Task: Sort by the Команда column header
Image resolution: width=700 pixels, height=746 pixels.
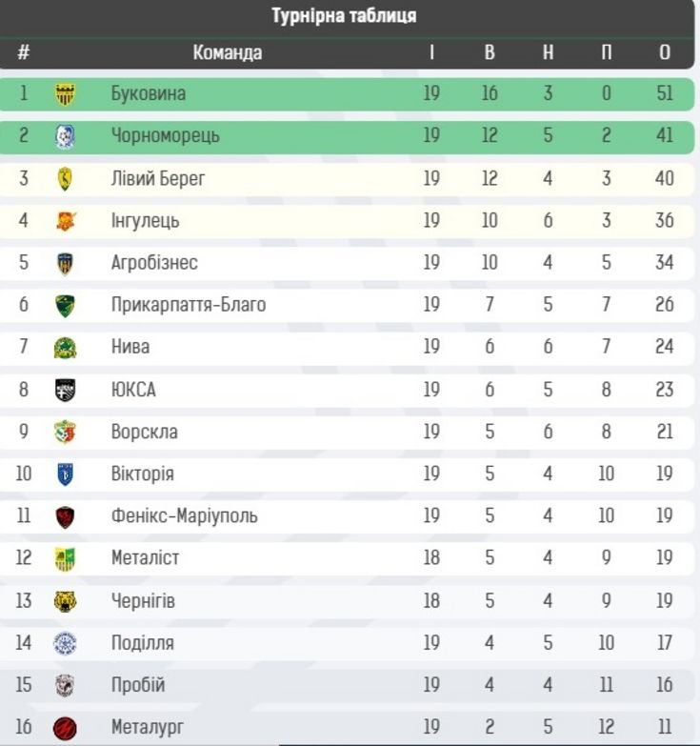Action: click(227, 52)
